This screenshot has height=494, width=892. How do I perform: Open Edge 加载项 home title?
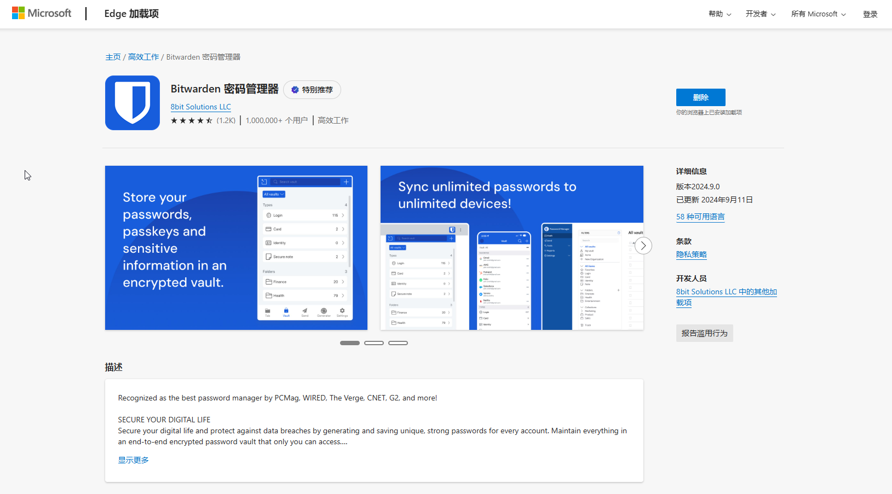(131, 14)
